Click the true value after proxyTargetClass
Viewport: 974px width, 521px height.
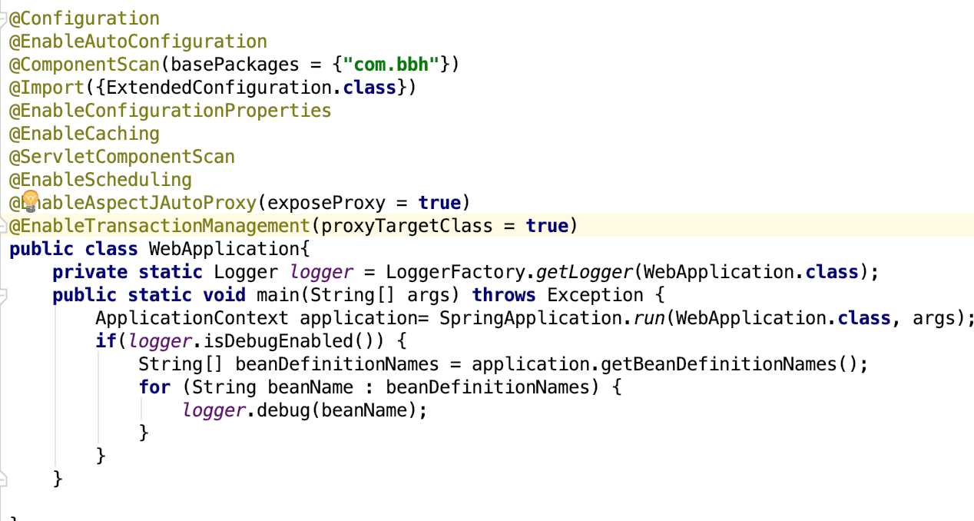pos(547,226)
